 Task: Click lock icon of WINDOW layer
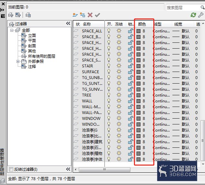pyautogui.click(x=130, y=118)
